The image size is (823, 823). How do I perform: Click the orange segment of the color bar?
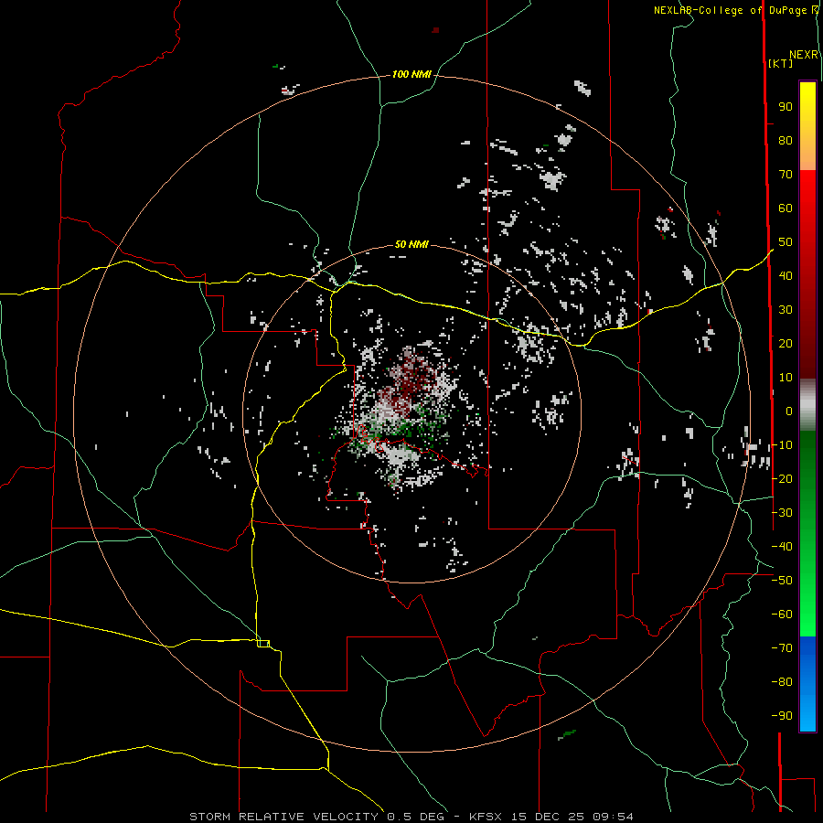[x=807, y=156]
